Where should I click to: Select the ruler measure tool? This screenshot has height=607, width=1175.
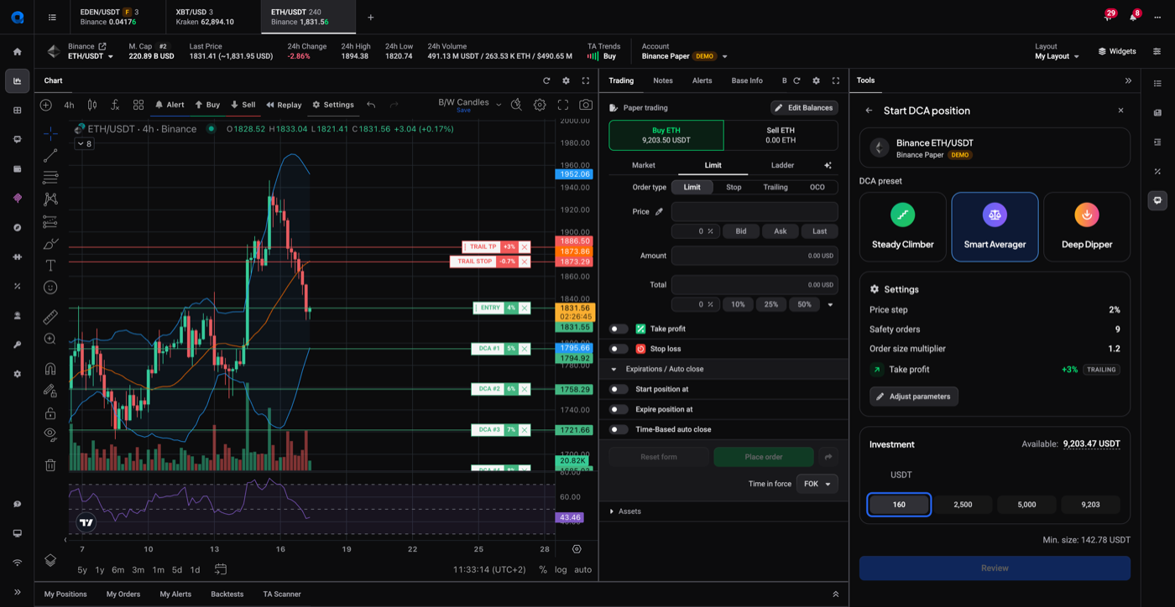pyautogui.click(x=50, y=317)
